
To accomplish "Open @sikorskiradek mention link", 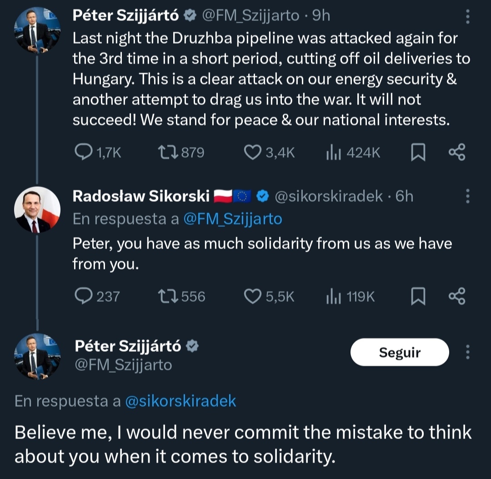I will point(180,401).
